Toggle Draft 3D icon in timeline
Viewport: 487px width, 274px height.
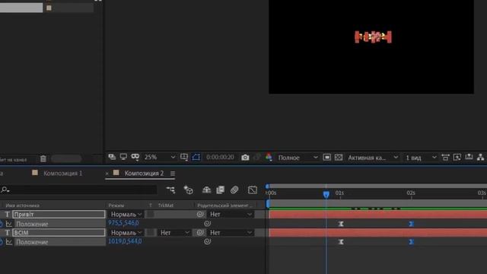[x=188, y=190]
